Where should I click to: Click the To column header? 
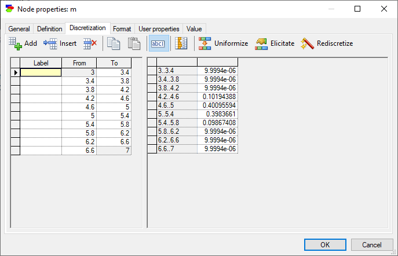coord(114,63)
